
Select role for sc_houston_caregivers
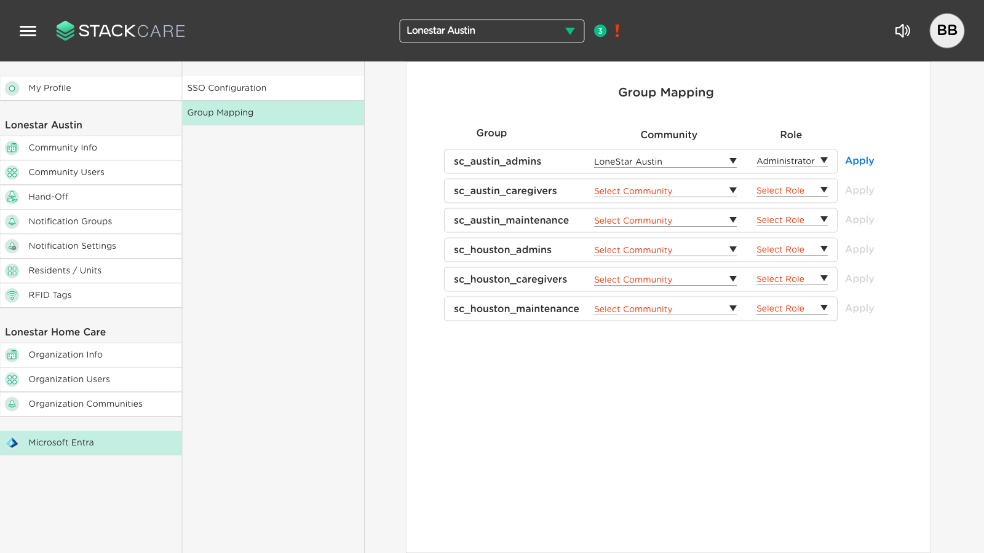click(792, 279)
